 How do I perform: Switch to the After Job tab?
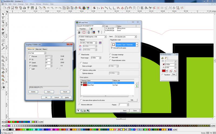point(38,49)
